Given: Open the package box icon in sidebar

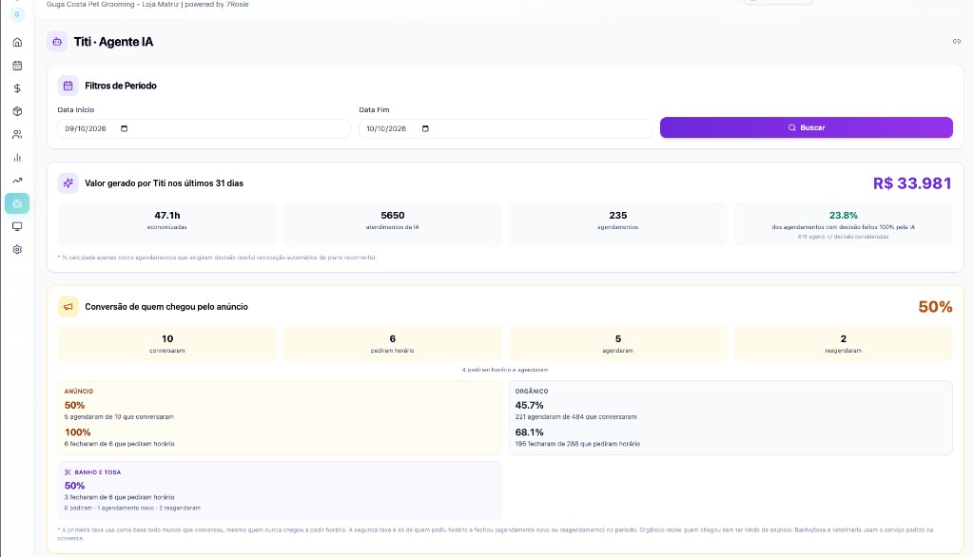Looking at the screenshot, I should pyautogui.click(x=17, y=111).
